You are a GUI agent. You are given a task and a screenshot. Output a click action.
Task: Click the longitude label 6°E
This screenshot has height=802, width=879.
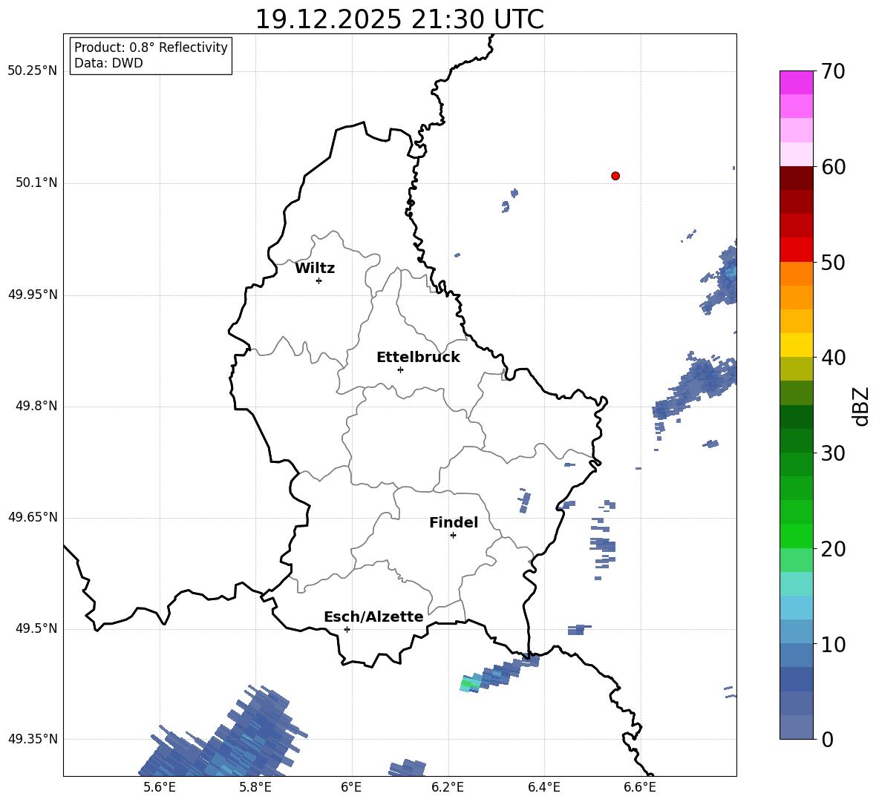click(351, 787)
